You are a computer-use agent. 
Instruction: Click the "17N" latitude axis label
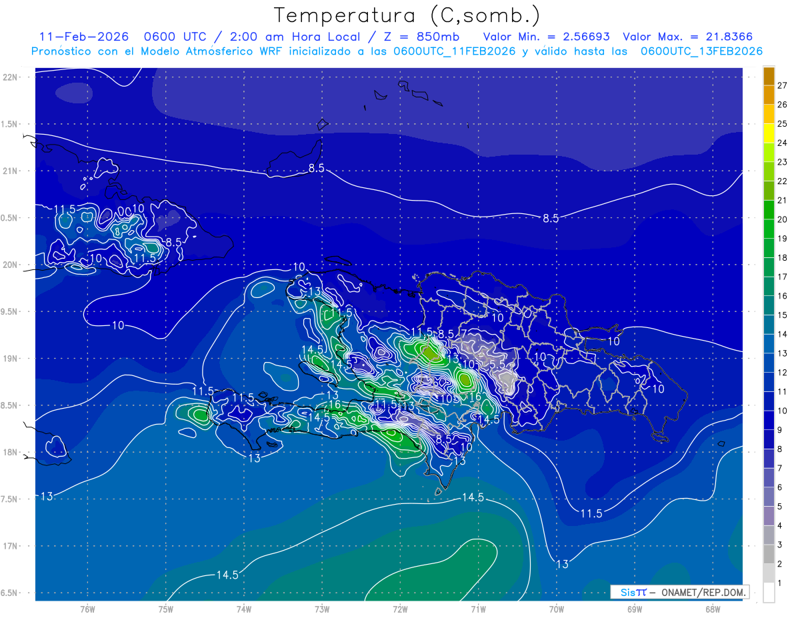click(11, 547)
